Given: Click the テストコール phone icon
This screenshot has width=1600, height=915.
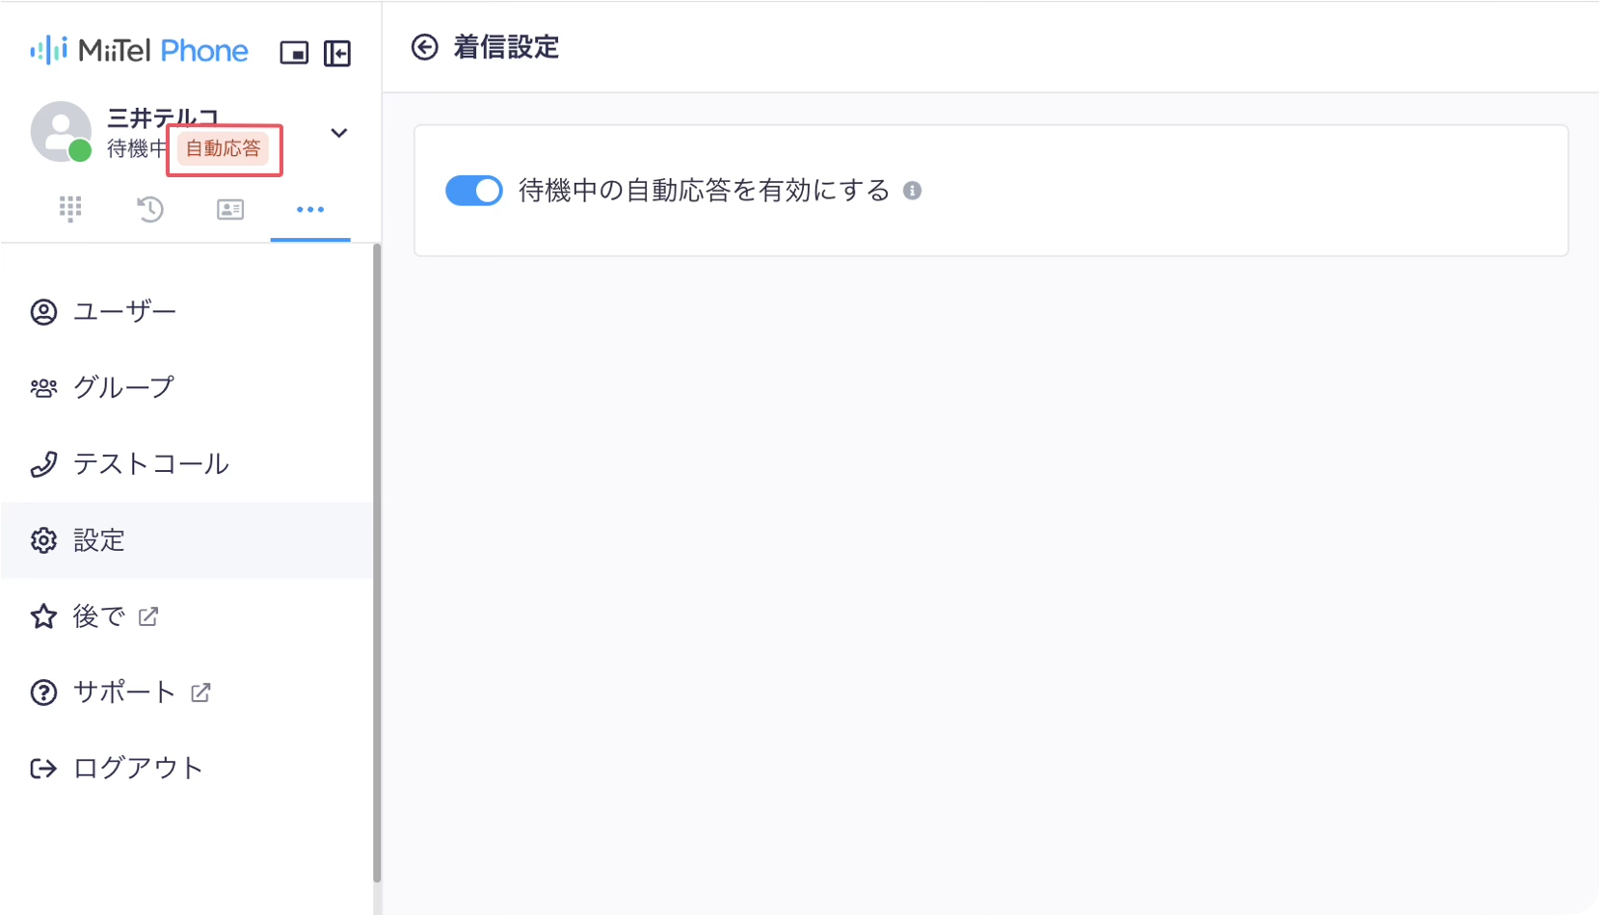Looking at the screenshot, I should coord(43,464).
